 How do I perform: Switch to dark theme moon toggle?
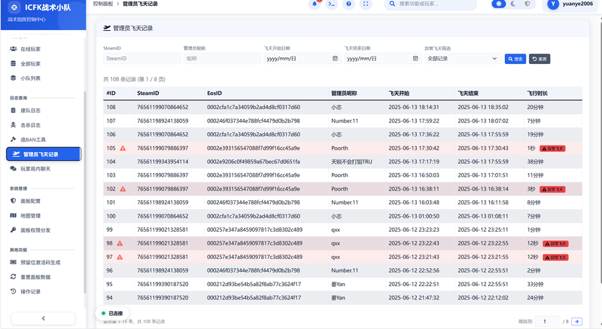coord(513,4)
